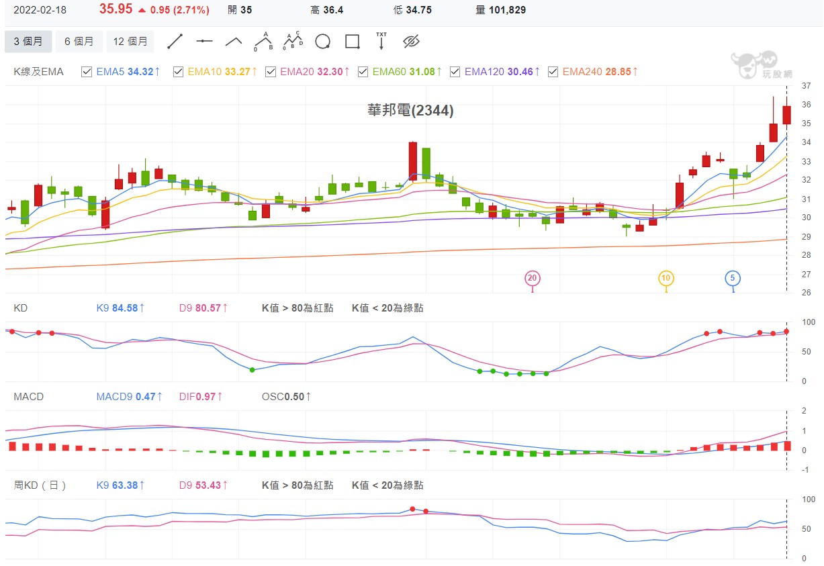Click the 高 36.4 high price

click(x=327, y=10)
